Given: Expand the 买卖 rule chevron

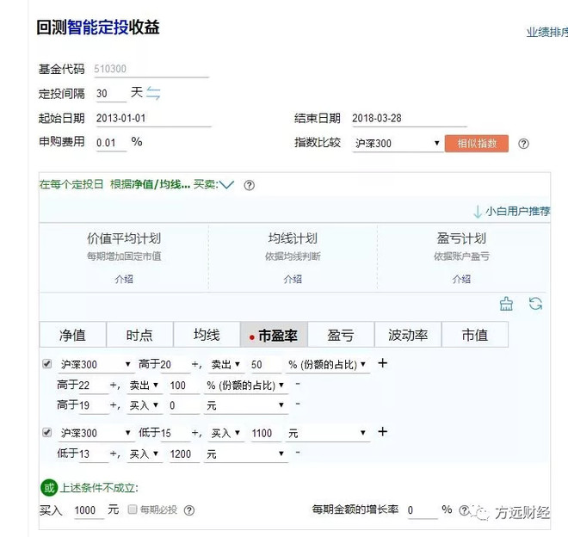Looking at the screenshot, I should click(x=226, y=185).
